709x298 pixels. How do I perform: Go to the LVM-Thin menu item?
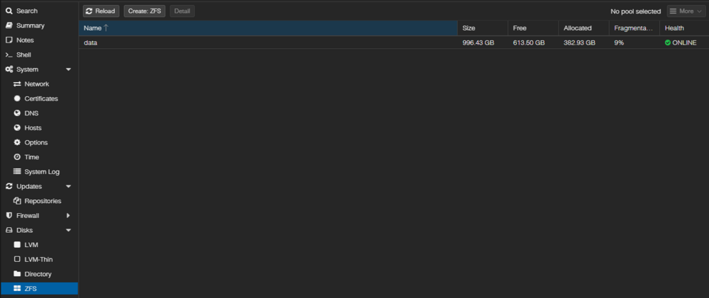(x=39, y=260)
